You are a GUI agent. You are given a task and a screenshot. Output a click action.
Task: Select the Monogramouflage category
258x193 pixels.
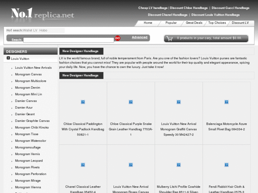28,147
